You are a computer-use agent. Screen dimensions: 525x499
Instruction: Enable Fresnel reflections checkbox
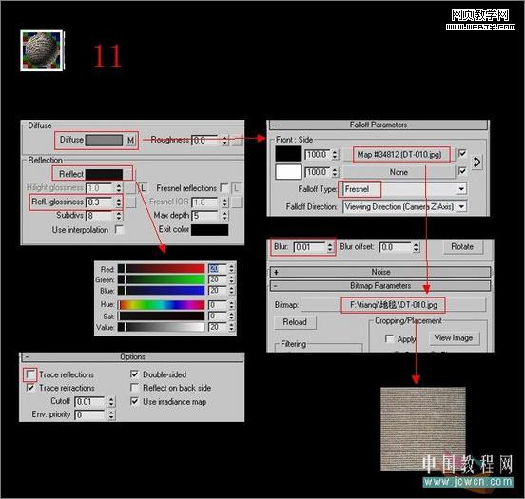[224, 188]
